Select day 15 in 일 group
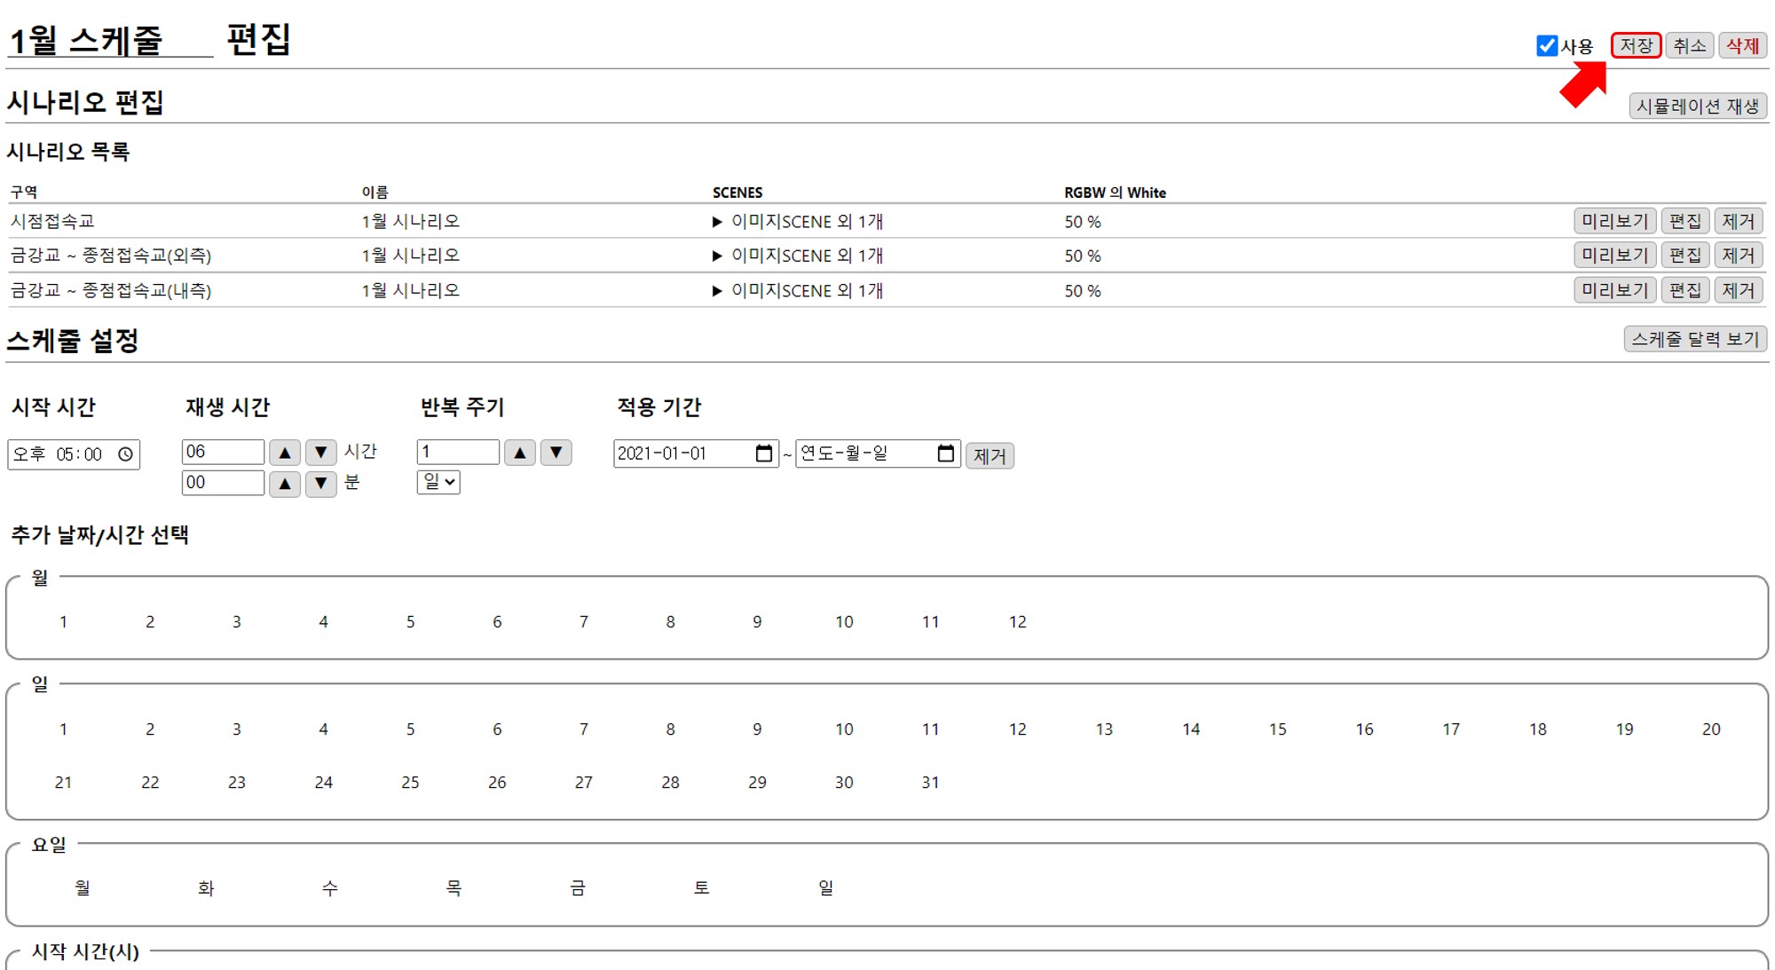 click(1277, 729)
